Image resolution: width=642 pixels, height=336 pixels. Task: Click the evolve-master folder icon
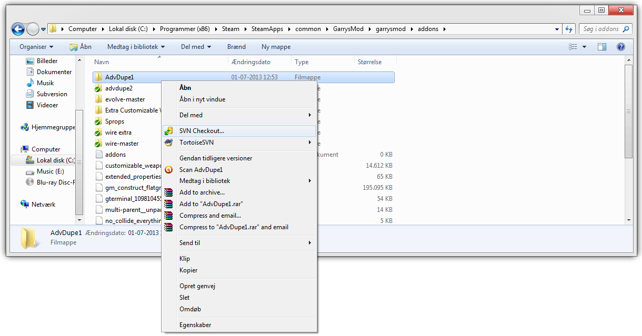(x=98, y=99)
